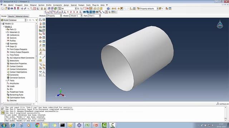Click the view orientation triad in viewport

tap(60, 93)
